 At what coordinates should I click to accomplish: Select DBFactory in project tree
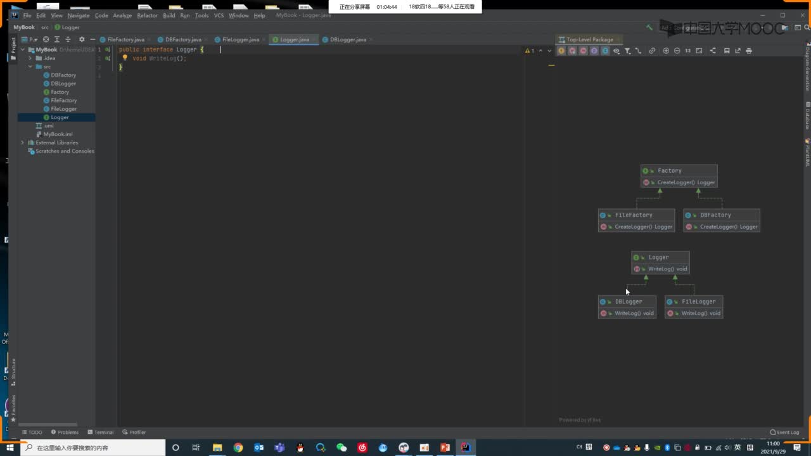tap(63, 75)
